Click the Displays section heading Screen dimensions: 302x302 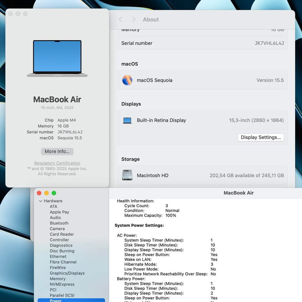pyautogui.click(x=131, y=104)
